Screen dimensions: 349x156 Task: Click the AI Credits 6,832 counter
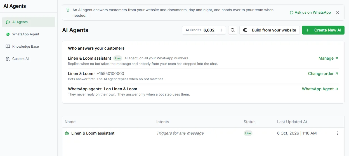point(199,30)
